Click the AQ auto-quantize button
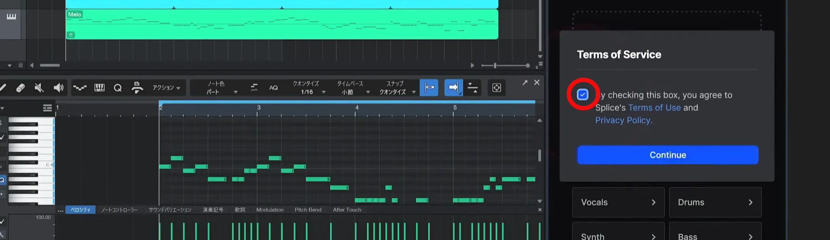Image resolution: width=830 pixels, height=240 pixels. click(274, 88)
